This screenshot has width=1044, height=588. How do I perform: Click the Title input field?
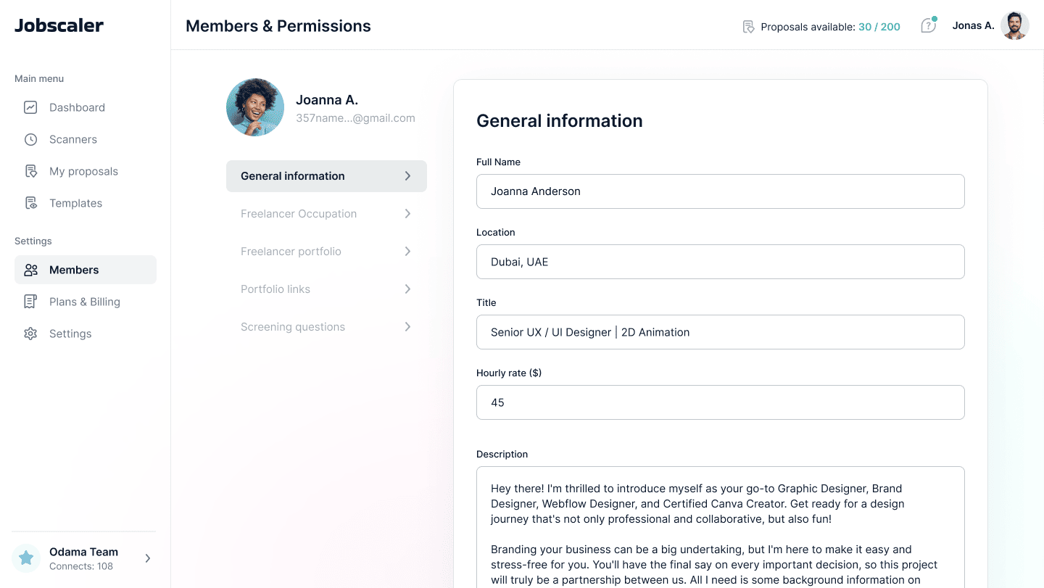point(720,332)
